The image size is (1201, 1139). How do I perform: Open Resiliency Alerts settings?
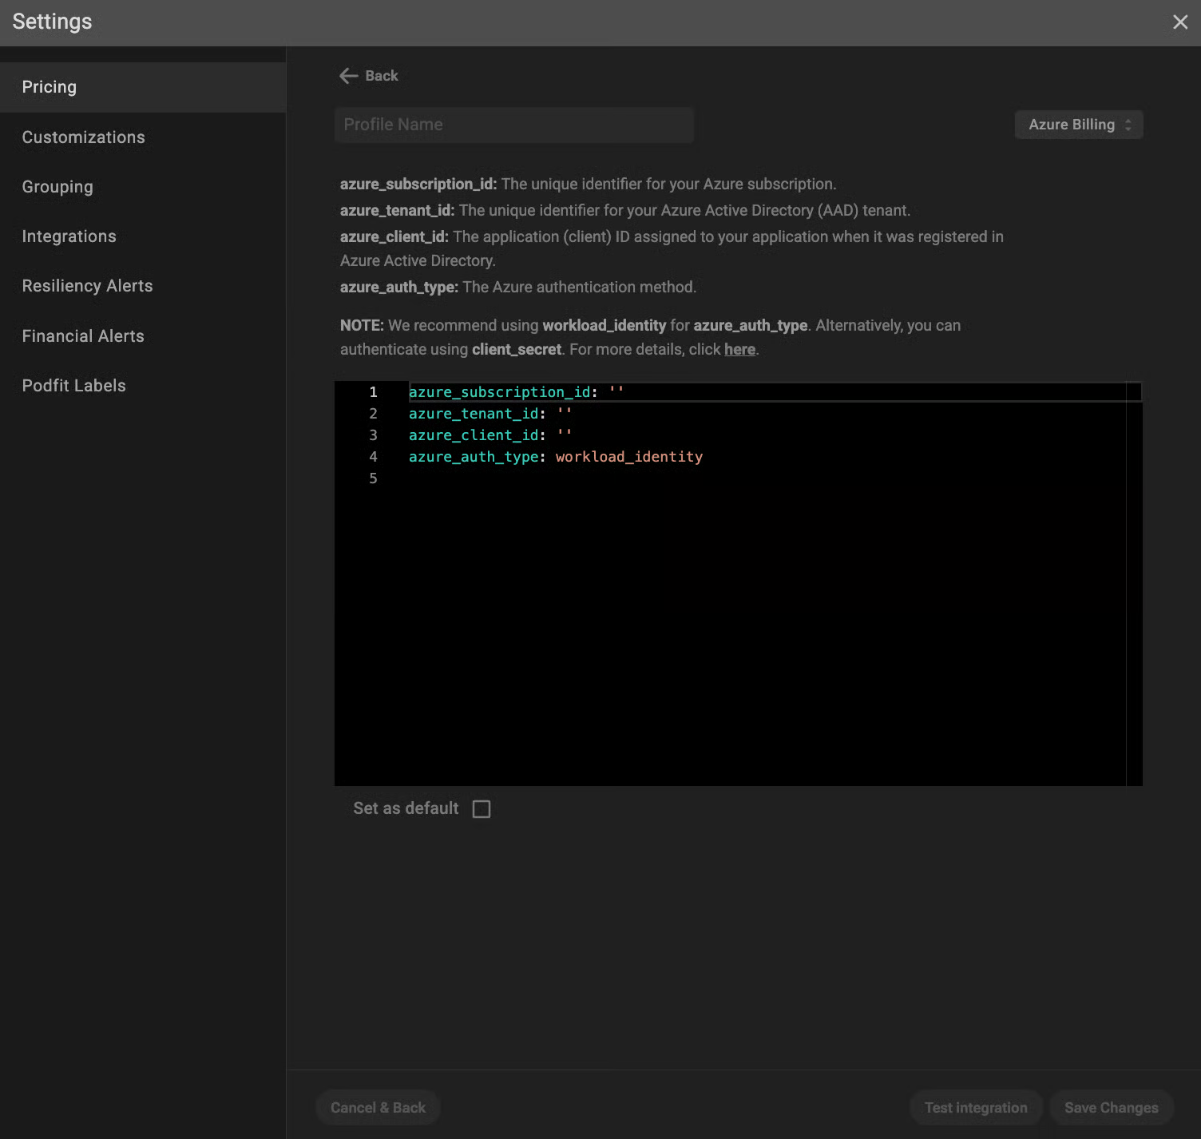(x=88, y=286)
